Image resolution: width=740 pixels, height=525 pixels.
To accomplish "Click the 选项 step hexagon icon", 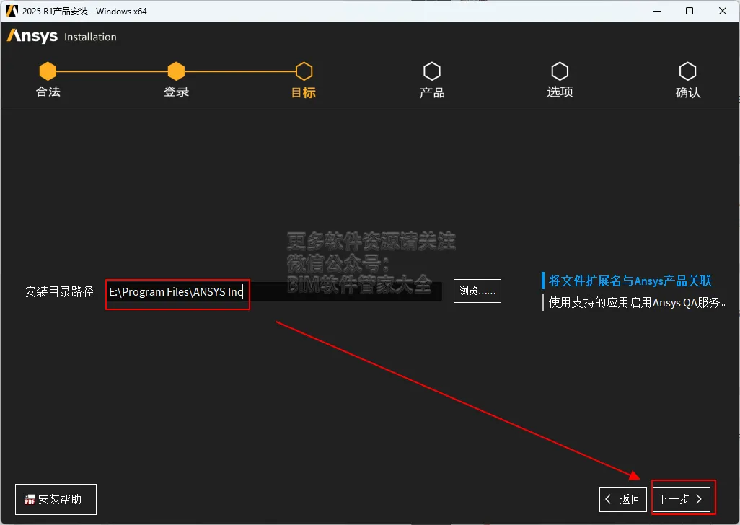I will coord(560,71).
